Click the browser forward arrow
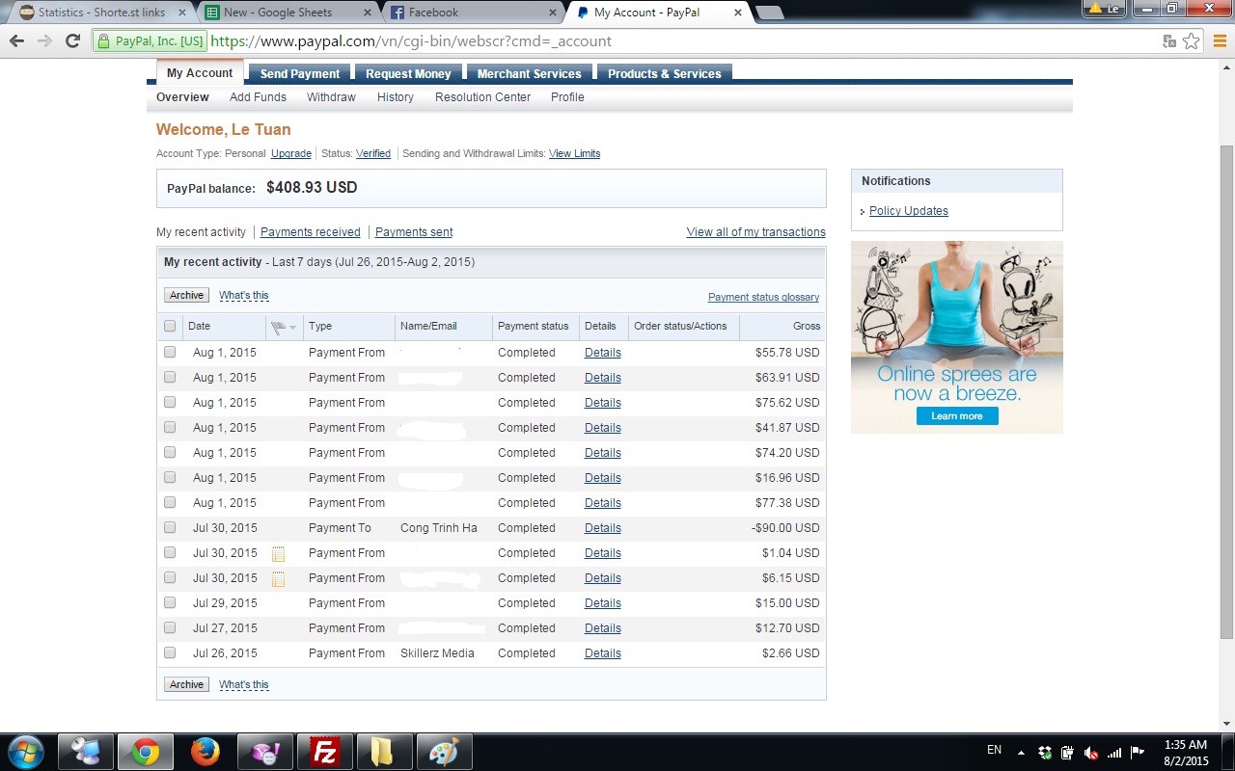The height and width of the screenshot is (771, 1235). (x=44, y=41)
